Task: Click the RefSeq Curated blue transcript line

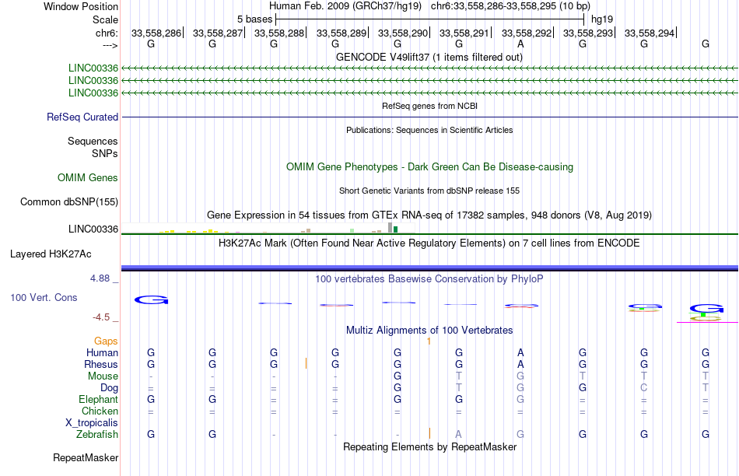Action: click(x=429, y=117)
